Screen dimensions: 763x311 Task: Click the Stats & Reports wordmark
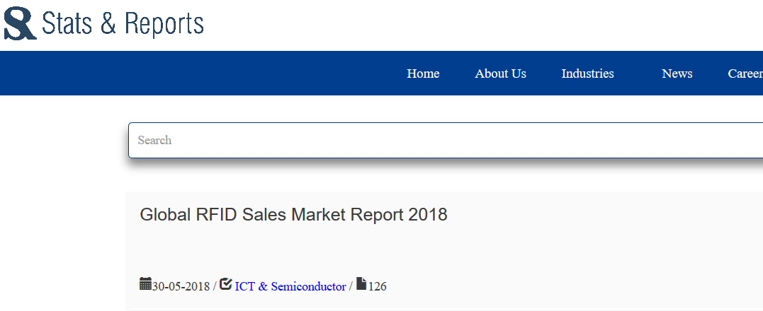(x=123, y=23)
